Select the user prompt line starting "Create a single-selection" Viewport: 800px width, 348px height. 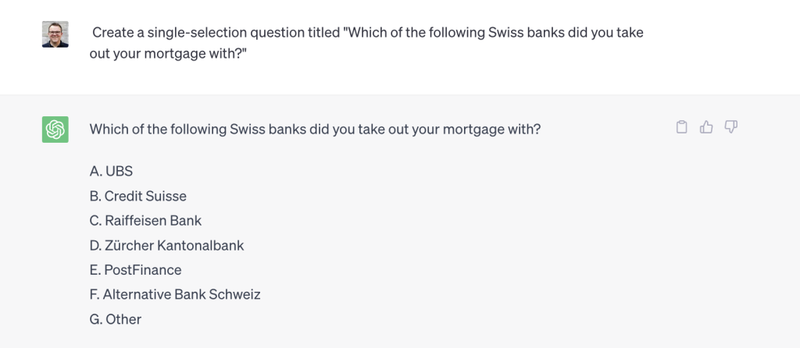[x=368, y=33]
